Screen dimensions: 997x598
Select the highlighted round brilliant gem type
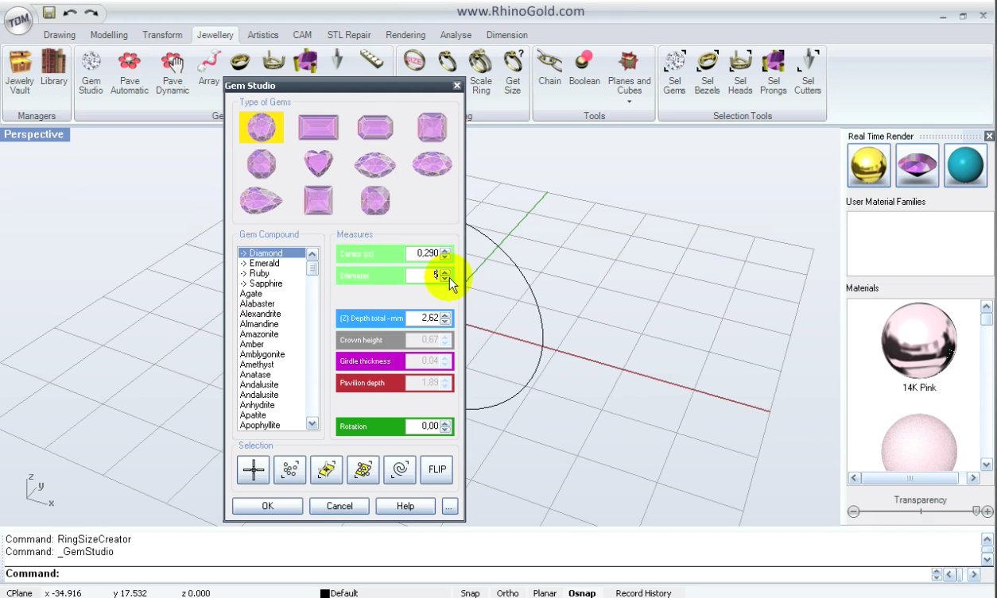coord(262,127)
